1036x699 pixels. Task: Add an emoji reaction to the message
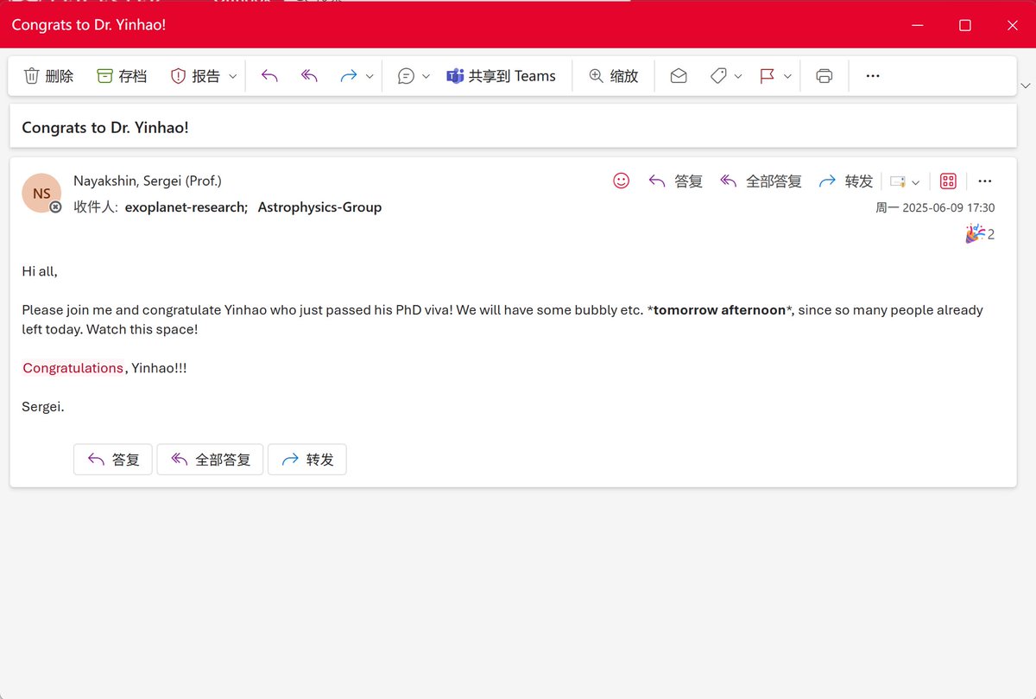pyautogui.click(x=621, y=181)
